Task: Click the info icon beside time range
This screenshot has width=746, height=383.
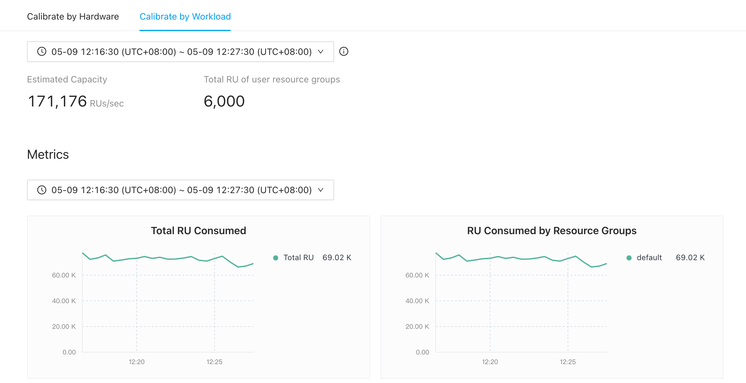Action: click(344, 52)
